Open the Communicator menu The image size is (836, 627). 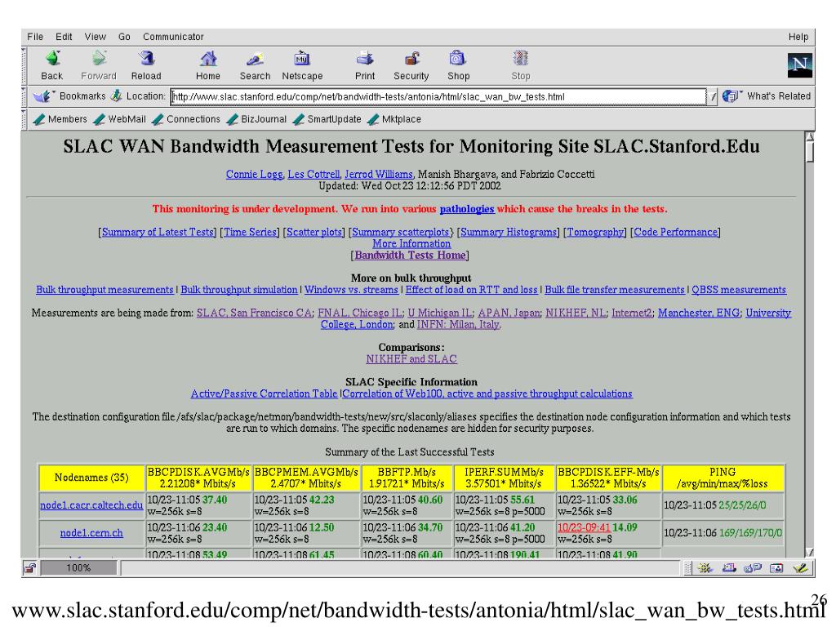[x=173, y=37]
